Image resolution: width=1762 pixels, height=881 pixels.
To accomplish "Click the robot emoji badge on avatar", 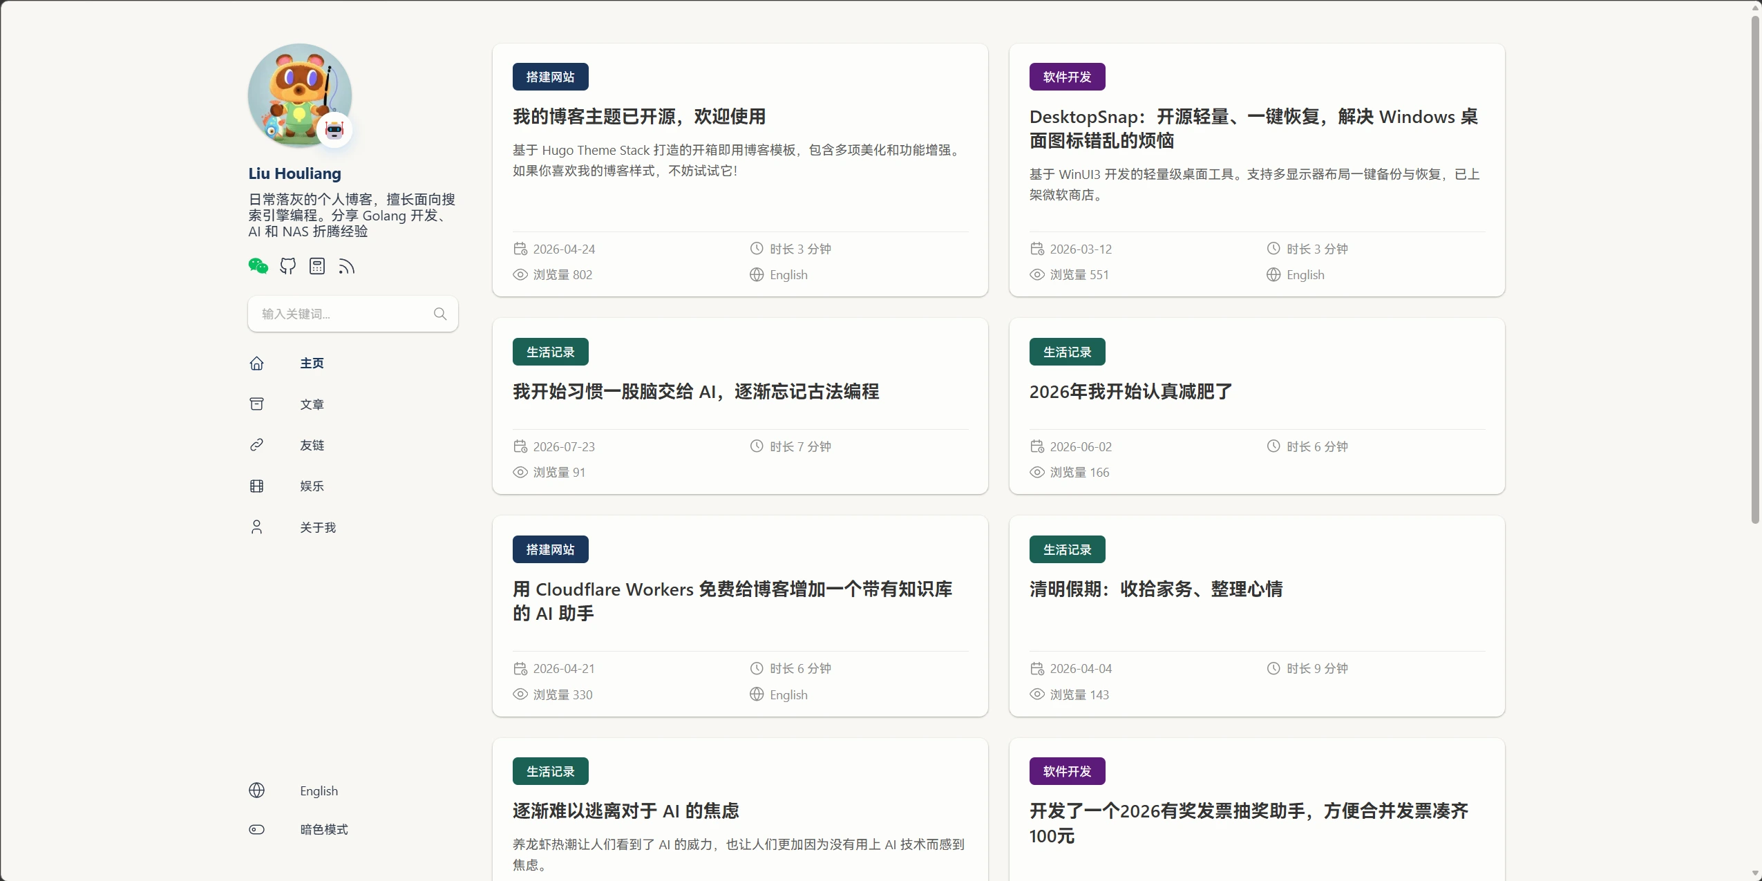I will [334, 130].
